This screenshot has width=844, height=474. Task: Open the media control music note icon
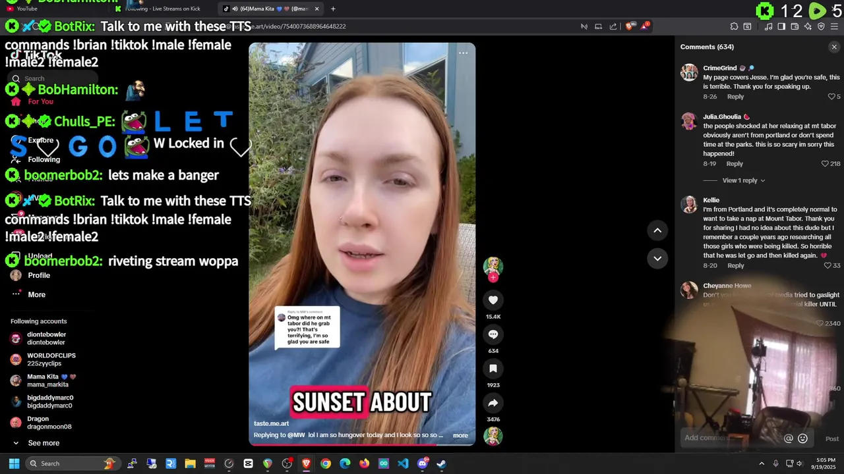(769, 26)
